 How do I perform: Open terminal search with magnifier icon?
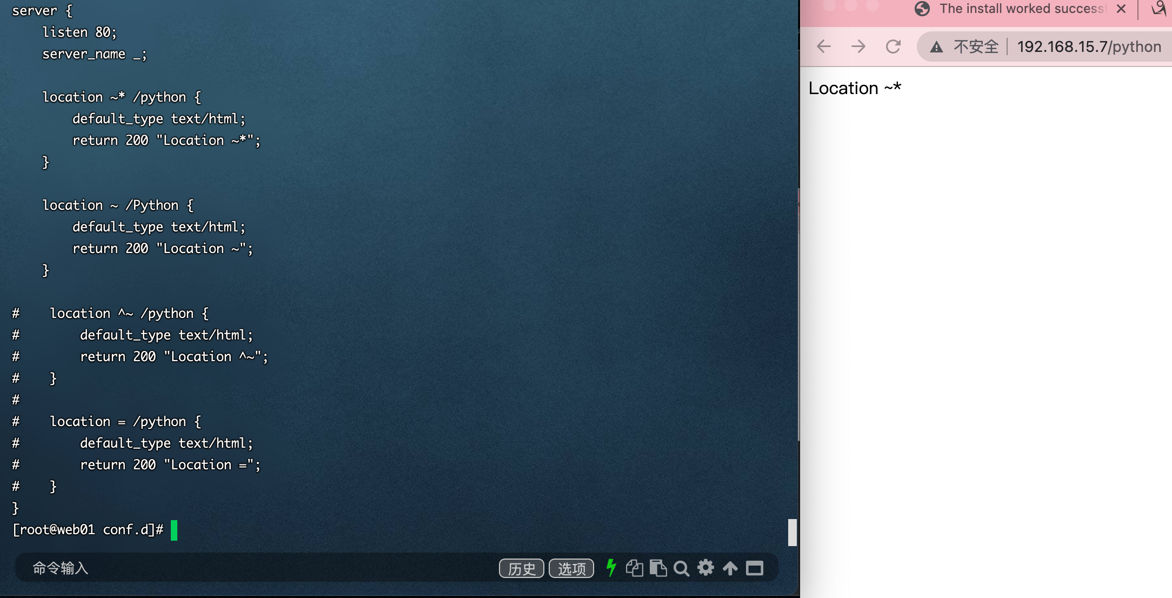pyautogui.click(x=681, y=568)
